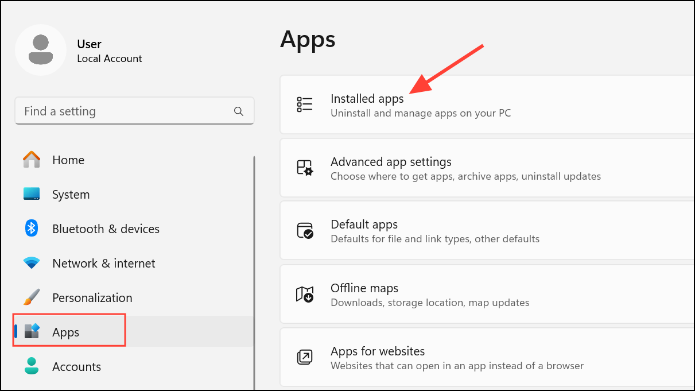Click the Apps squares icon in sidebar

[32, 331]
